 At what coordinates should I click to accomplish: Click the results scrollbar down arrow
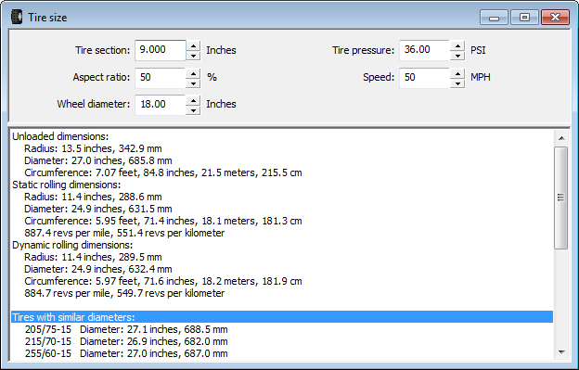tap(561, 352)
